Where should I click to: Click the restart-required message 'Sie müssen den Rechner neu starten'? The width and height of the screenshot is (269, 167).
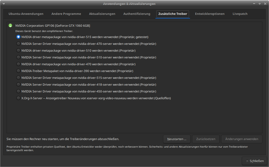pyautogui.click(x=63, y=139)
